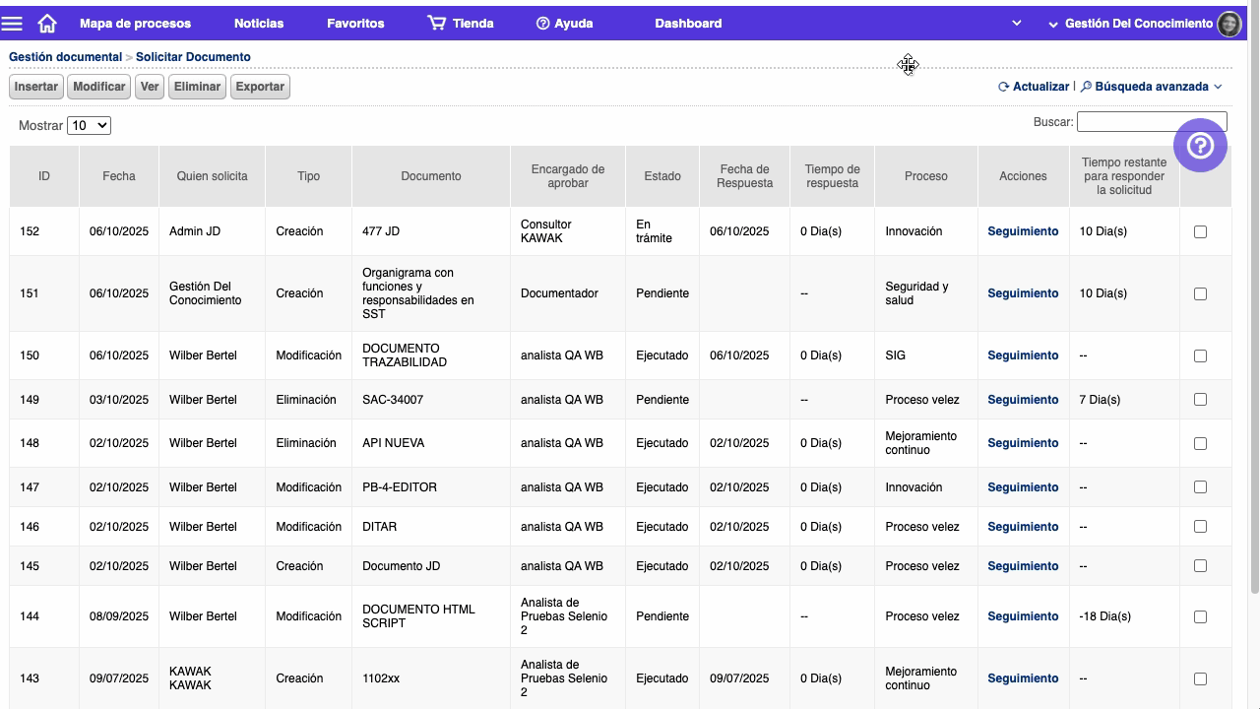Open the hamburger navigation menu
This screenshot has height=709, width=1260.
point(14,24)
